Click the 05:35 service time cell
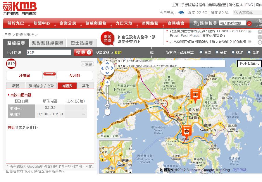Image resolution: width=262 pixels, height=182 pixels. pyautogui.click(x=50, y=108)
